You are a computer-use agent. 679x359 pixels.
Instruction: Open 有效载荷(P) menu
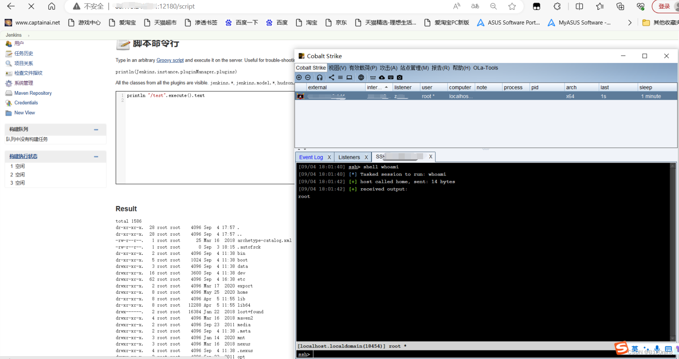(363, 68)
